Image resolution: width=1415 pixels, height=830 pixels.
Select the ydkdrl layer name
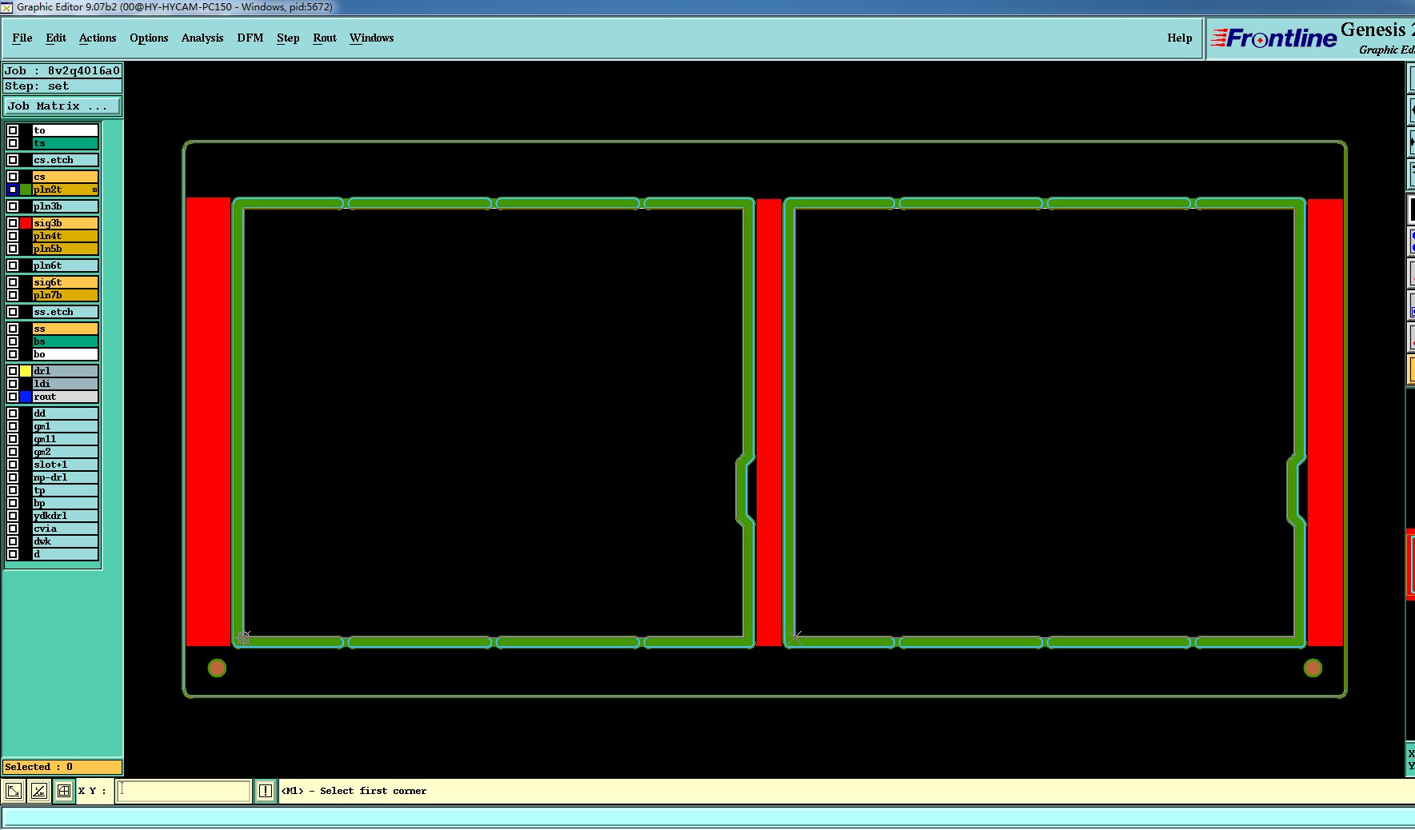click(65, 516)
